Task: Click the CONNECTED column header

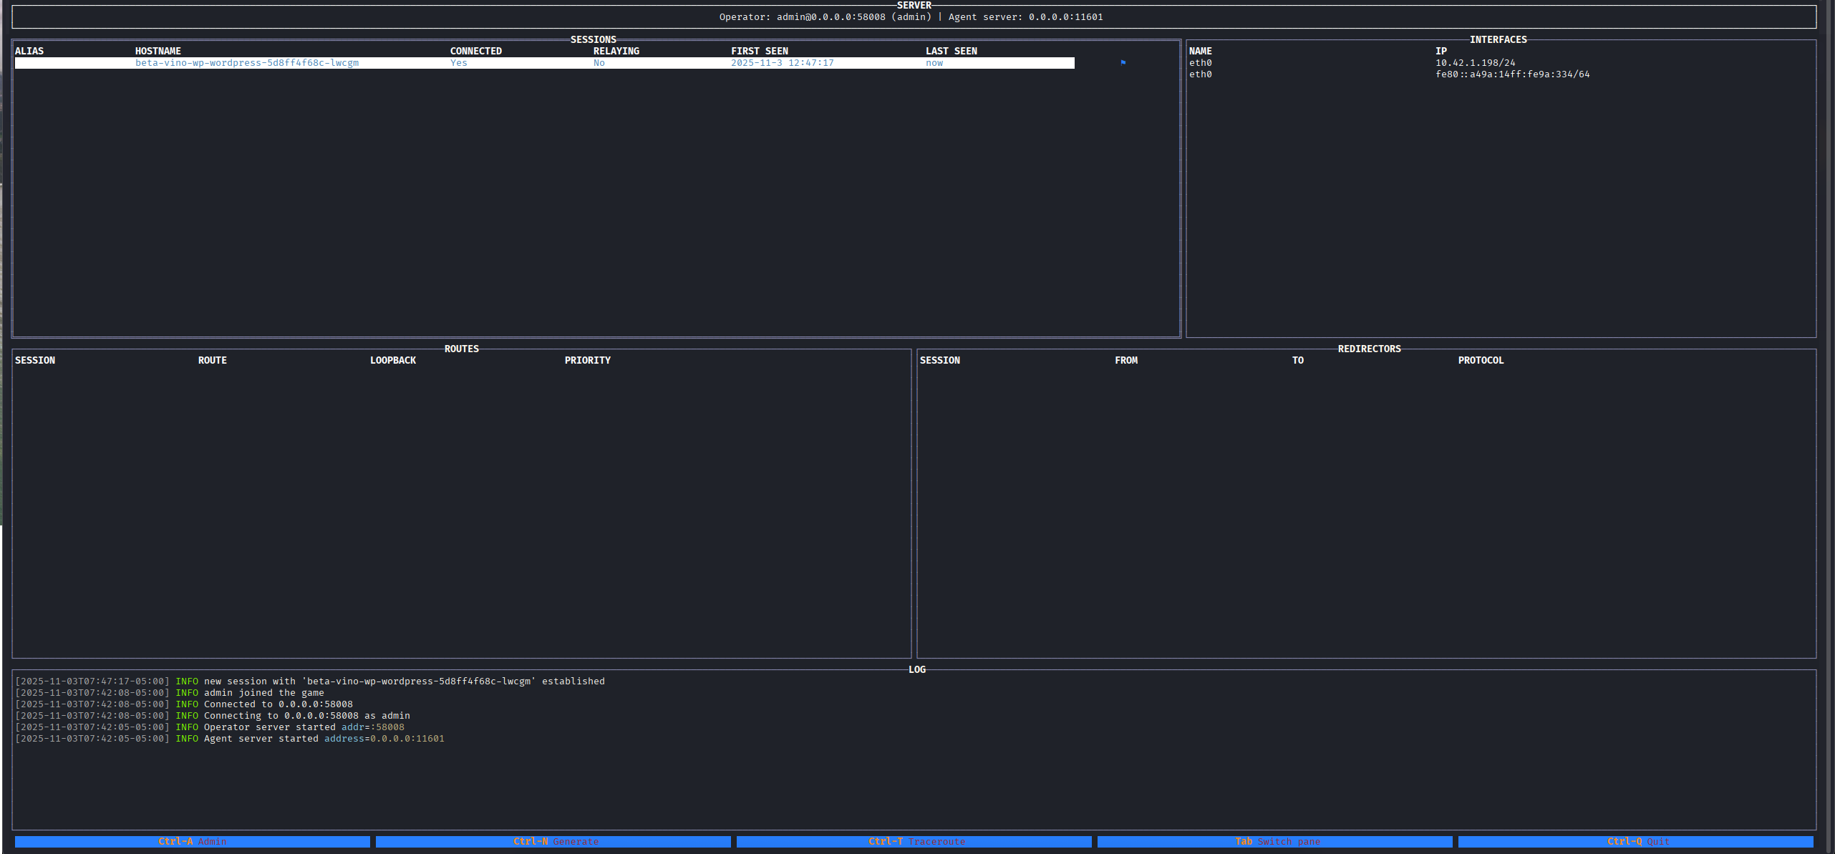Action: [x=476, y=51]
